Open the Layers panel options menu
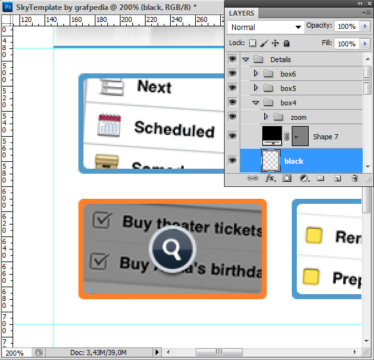Image resolution: width=374 pixels, height=360 pixels. (366, 13)
